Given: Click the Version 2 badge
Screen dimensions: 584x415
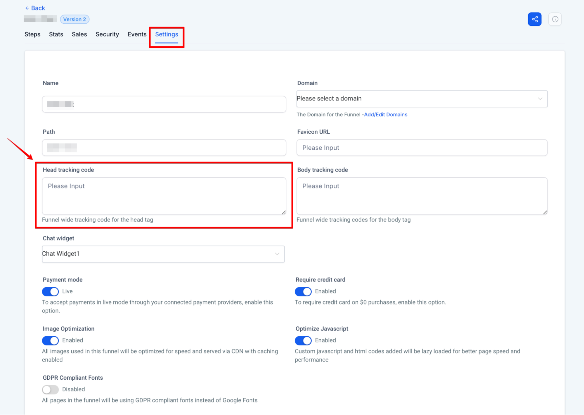Looking at the screenshot, I should coord(74,19).
